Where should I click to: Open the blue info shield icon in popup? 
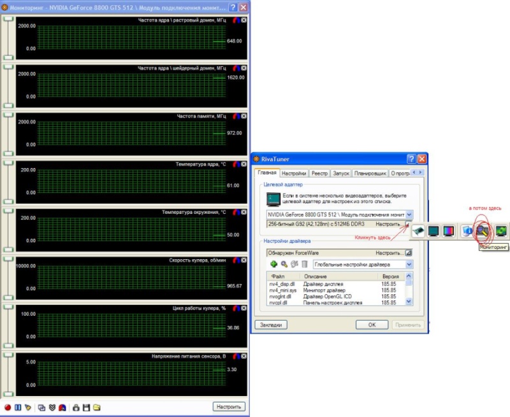click(467, 231)
